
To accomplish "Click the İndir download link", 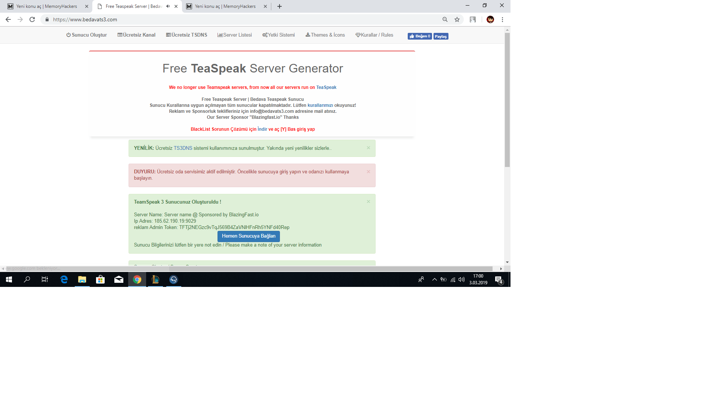I will (x=262, y=129).
